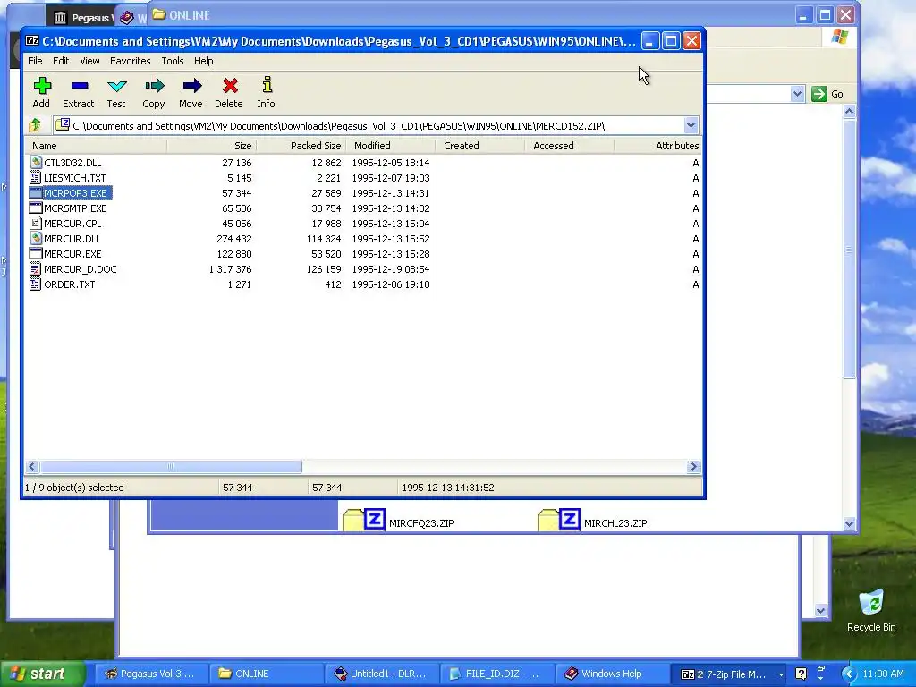Click status bar '1 / 9 object(s) selected'
Viewport: 916px width, 687px height.
tap(74, 488)
